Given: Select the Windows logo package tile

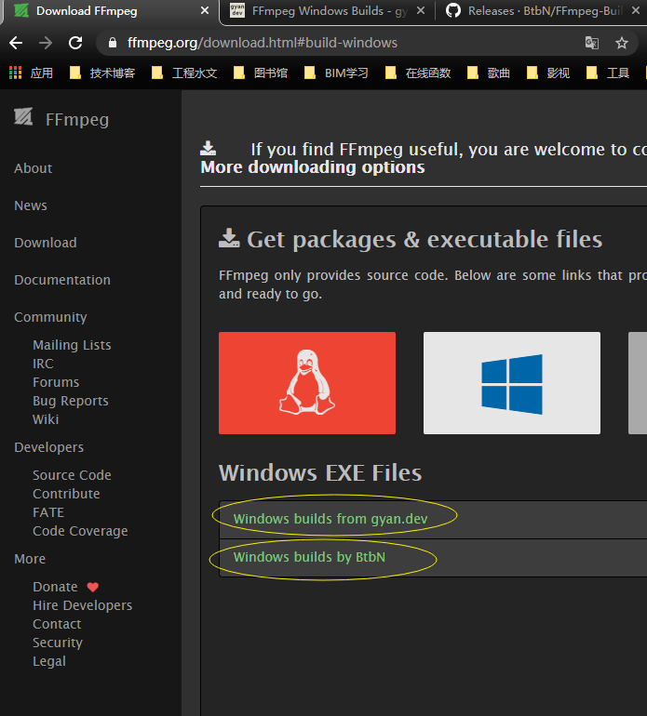Looking at the screenshot, I should [512, 383].
